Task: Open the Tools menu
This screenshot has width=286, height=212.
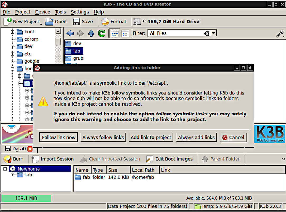Action: pos(60,12)
